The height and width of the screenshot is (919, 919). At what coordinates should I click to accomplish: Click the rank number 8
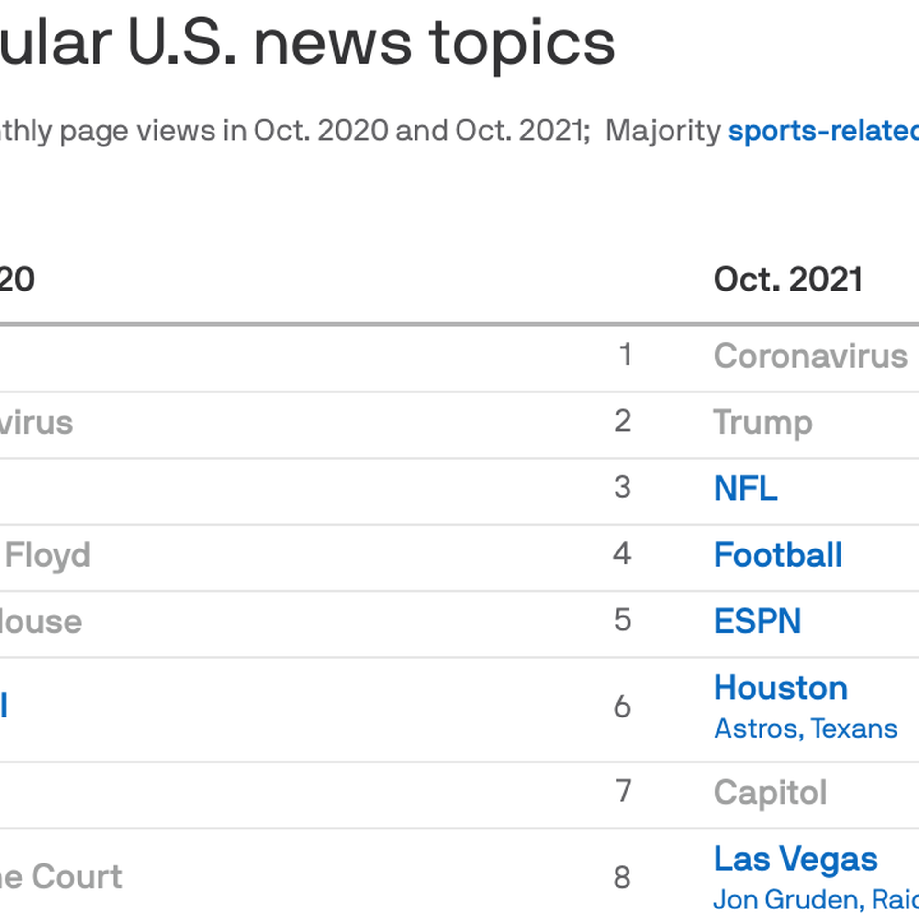point(622,878)
